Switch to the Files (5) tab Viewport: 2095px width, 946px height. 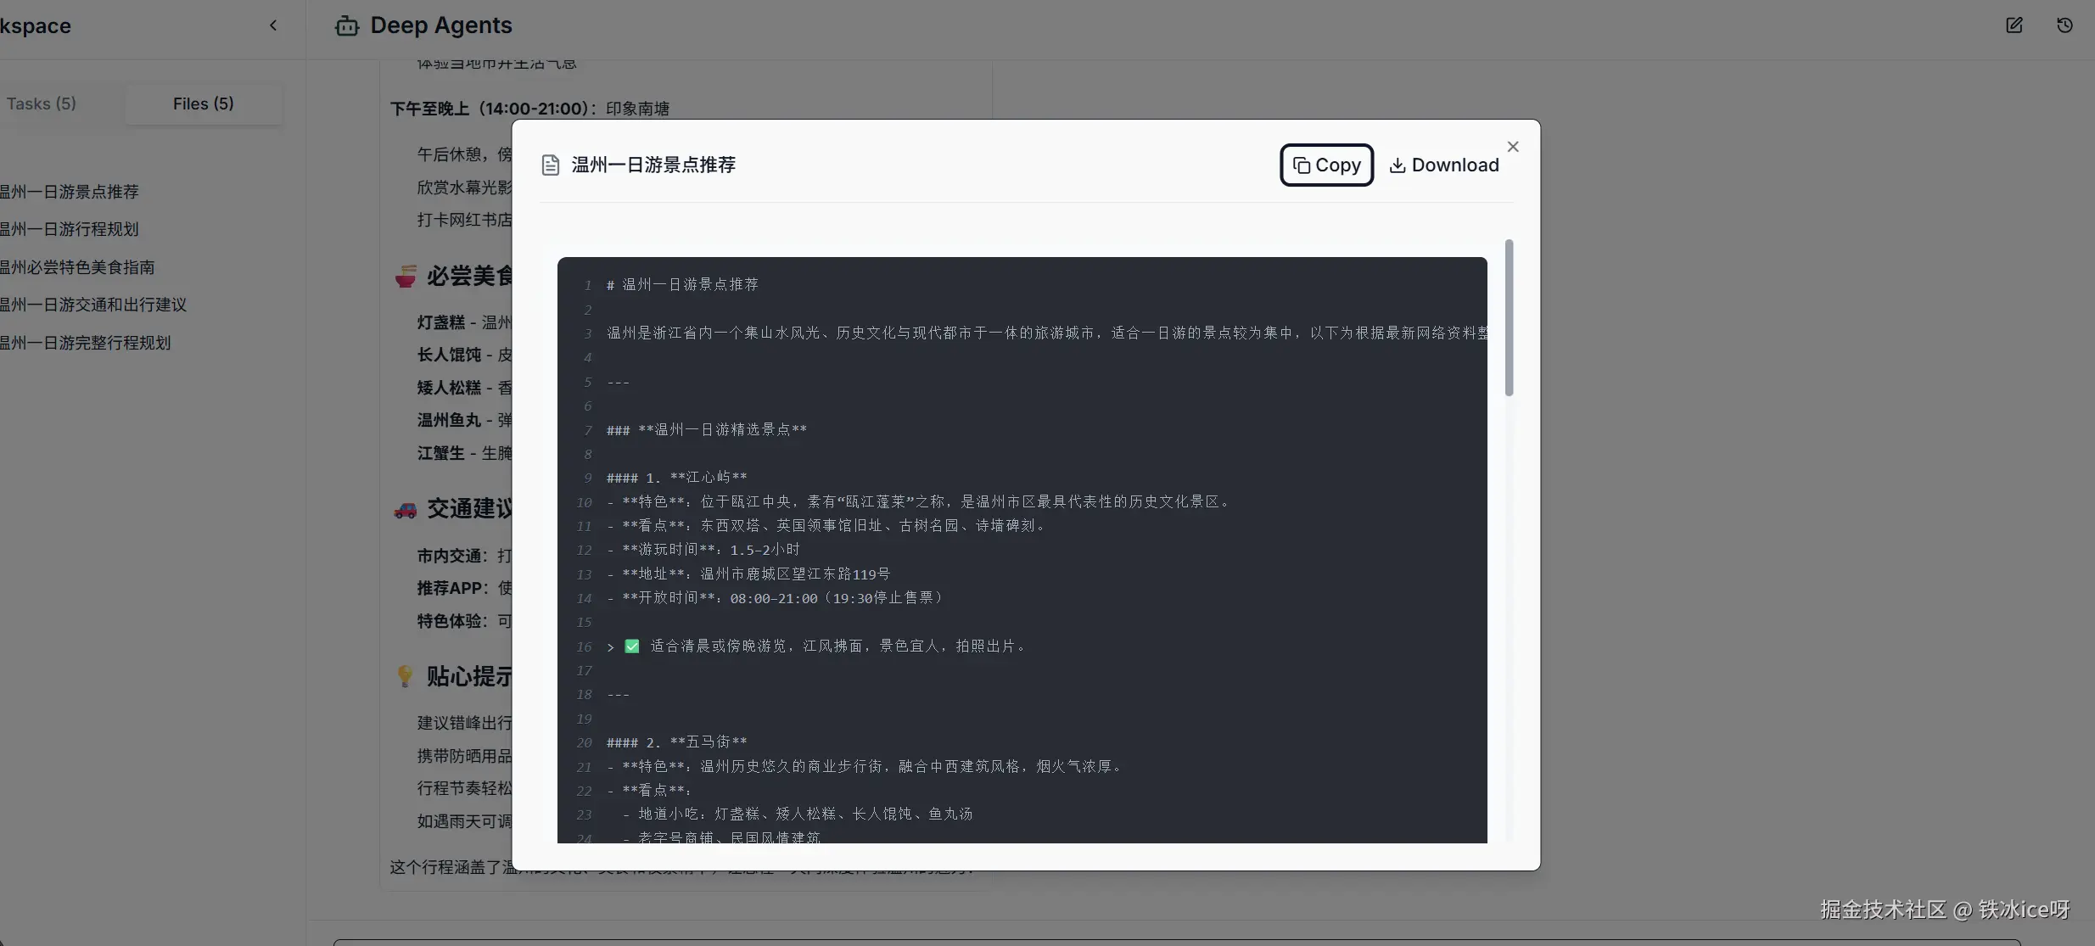pyautogui.click(x=203, y=103)
